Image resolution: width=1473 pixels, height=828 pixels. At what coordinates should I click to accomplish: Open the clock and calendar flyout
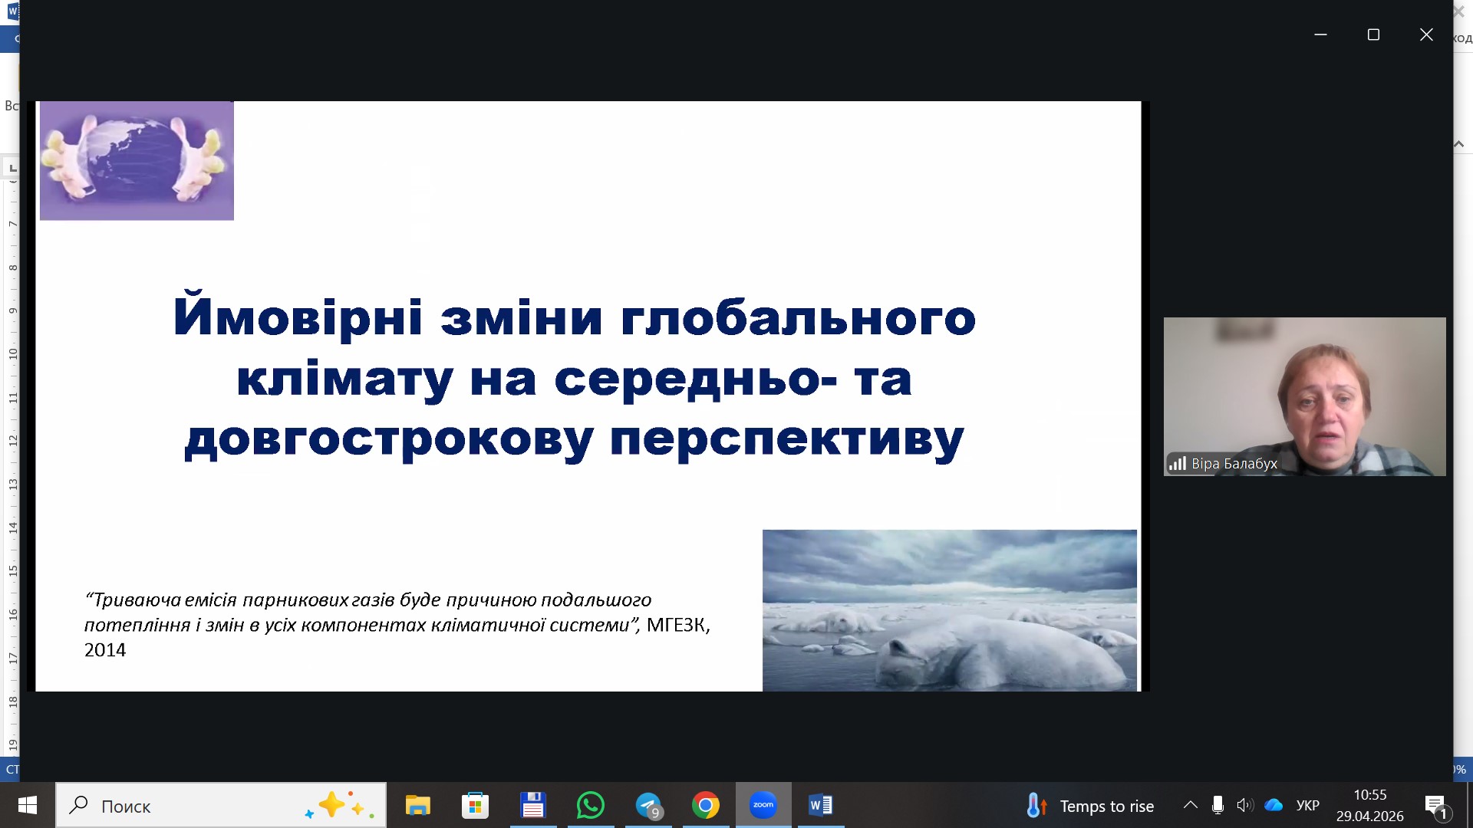pyautogui.click(x=1369, y=806)
